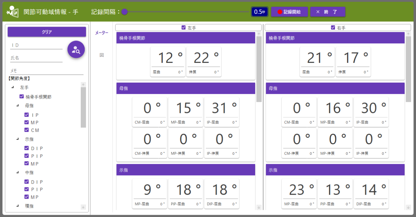Uncheck the 右手 panel checkbox
This screenshot has width=416, height=217.
click(x=333, y=28)
